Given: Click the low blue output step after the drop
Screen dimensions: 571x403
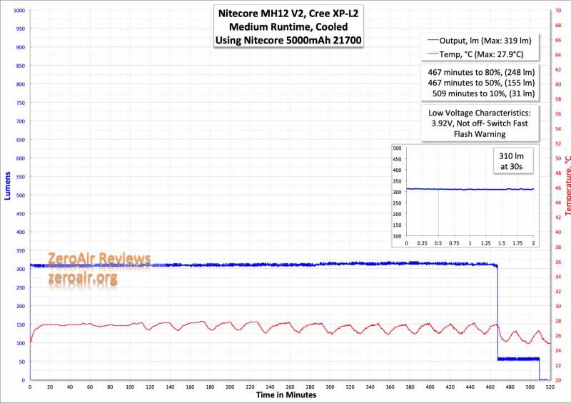Looking at the screenshot, I should [x=517, y=359].
